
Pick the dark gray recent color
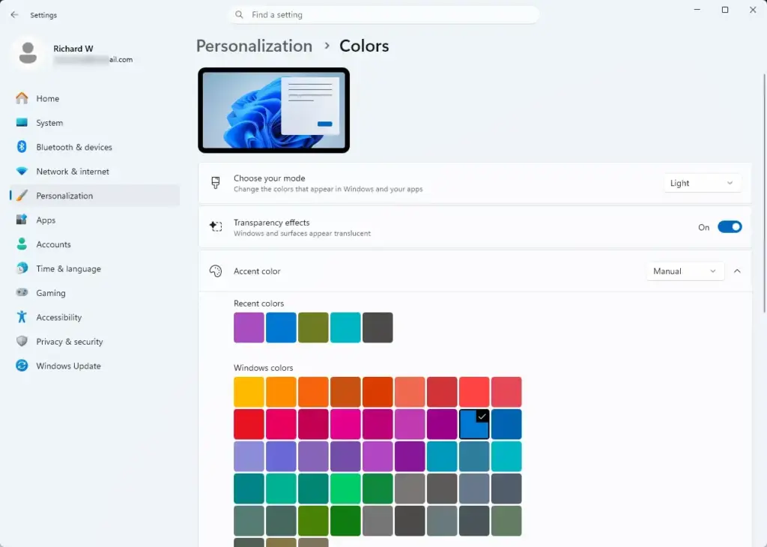(378, 327)
